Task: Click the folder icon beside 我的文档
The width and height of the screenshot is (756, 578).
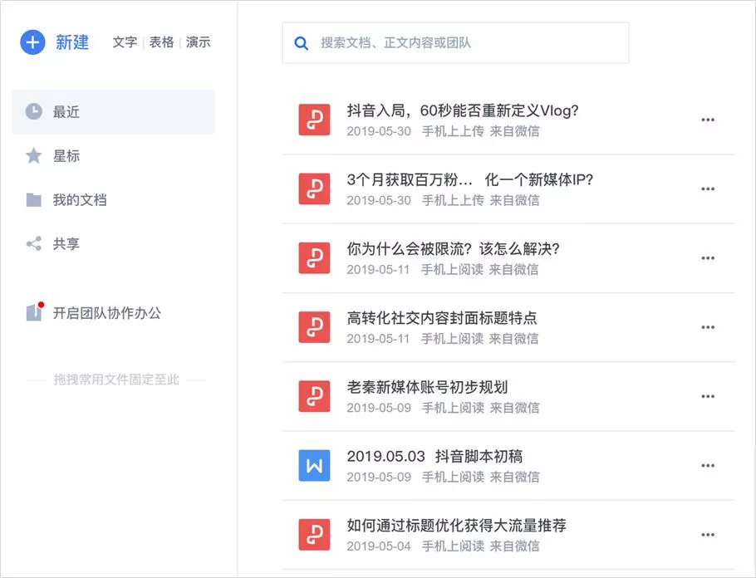Action: tap(34, 199)
